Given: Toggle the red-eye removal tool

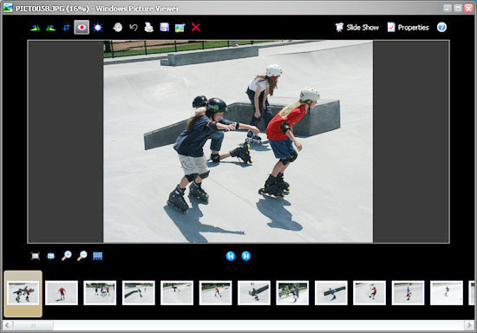Looking at the screenshot, I should pos(82,28).
